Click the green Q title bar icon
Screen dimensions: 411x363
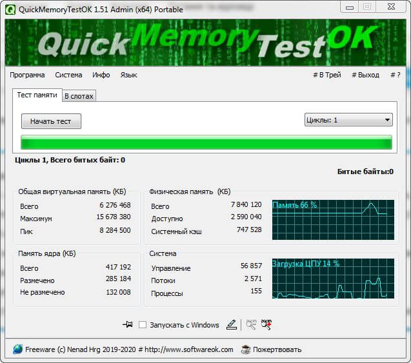[x=10, y=10]
